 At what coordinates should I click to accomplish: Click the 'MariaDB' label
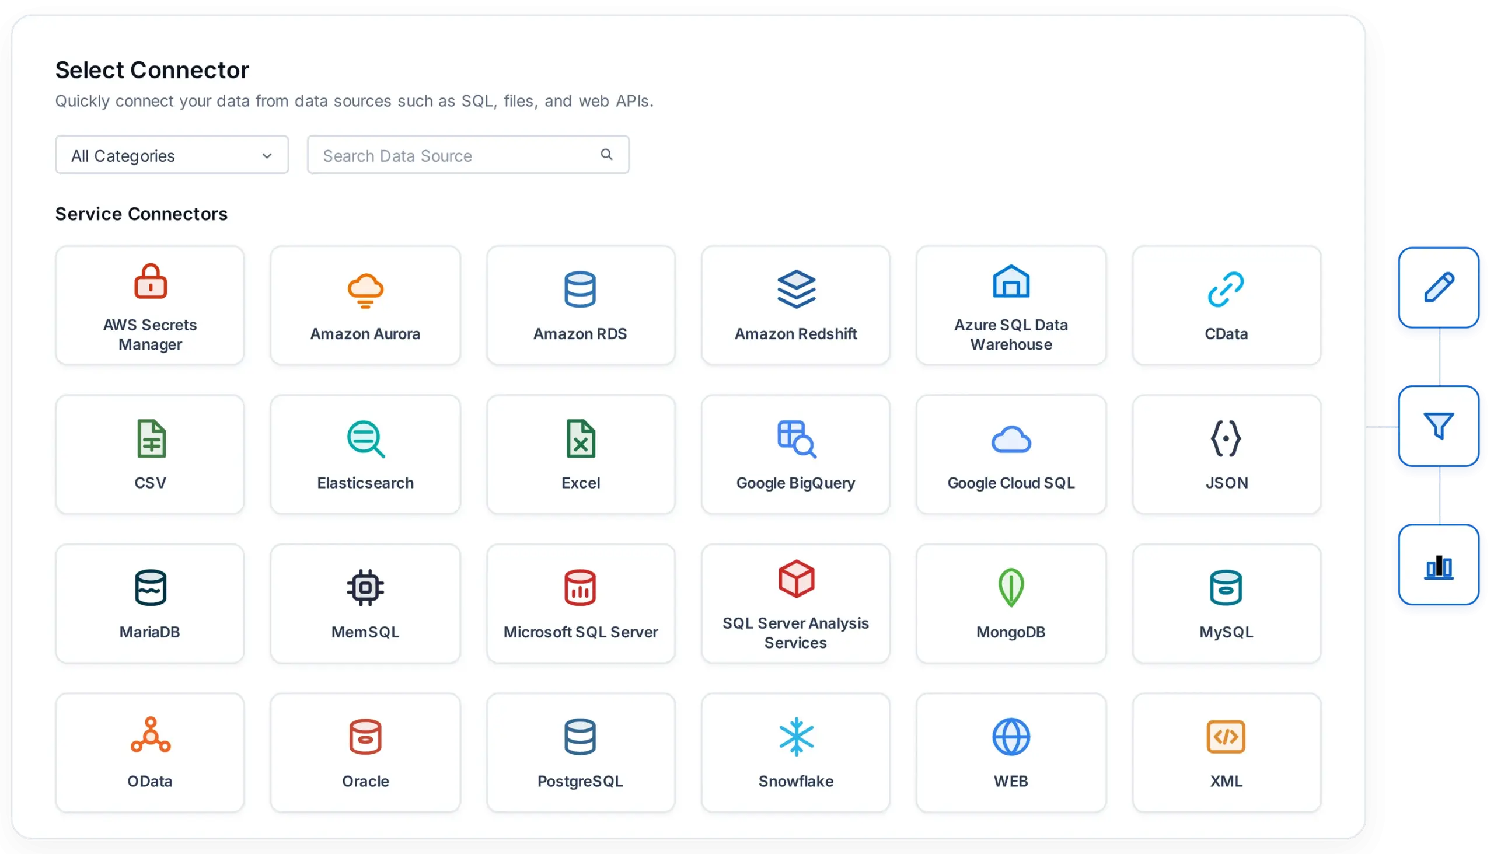tap(150, 632)
